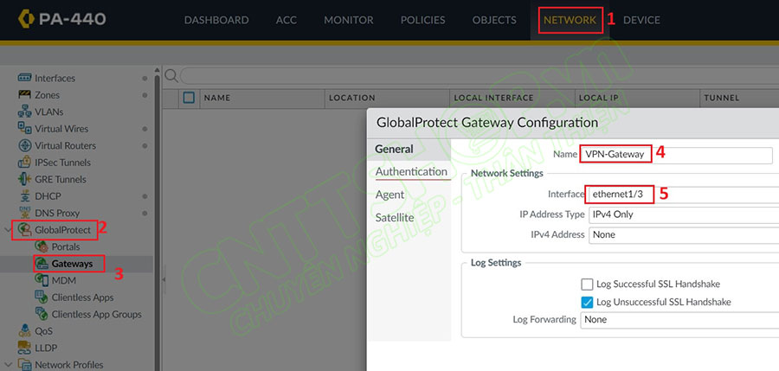Click the Virtual Wires icon
The width and height of the screenshot is (779, 371).
coord(25,129)
